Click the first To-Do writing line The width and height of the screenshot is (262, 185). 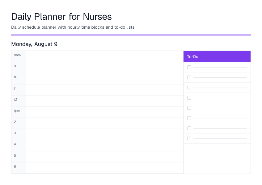(x=220, y=68)
